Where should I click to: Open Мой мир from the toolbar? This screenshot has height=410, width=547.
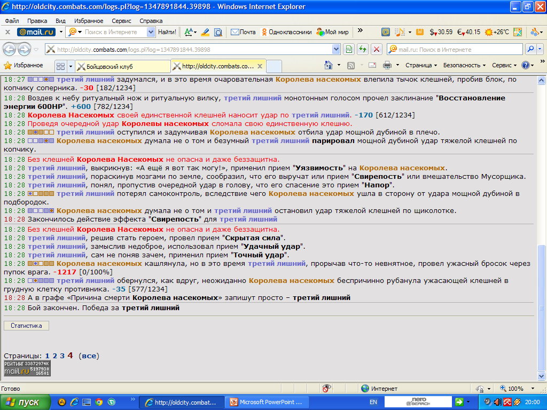click(332, 32)
